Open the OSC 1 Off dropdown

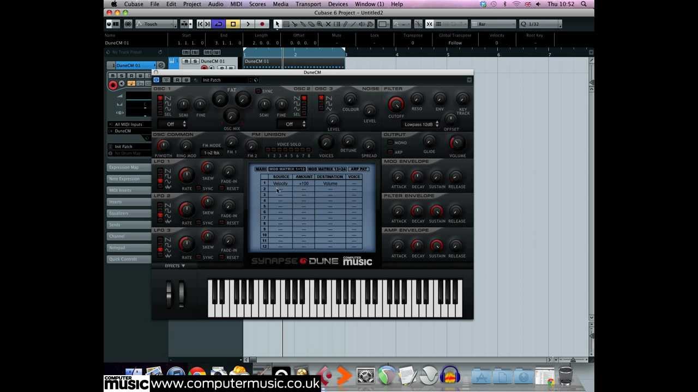coord(176,124)
